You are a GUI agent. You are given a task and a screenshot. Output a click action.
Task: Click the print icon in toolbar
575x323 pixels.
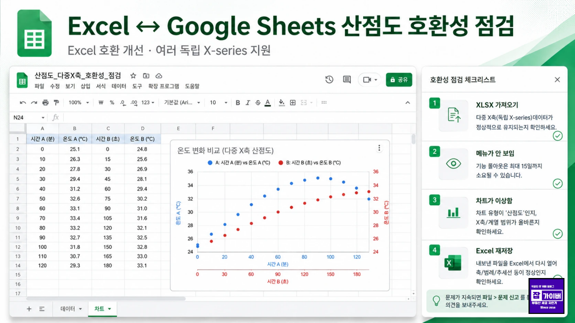click(46, 102)
